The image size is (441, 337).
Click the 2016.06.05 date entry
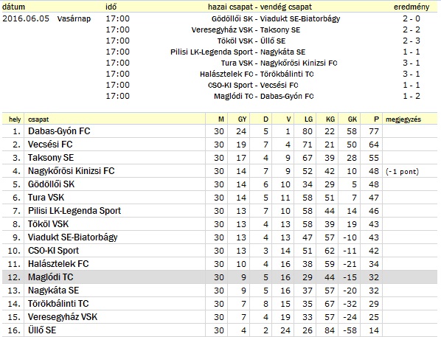click(x=26, y=19)
